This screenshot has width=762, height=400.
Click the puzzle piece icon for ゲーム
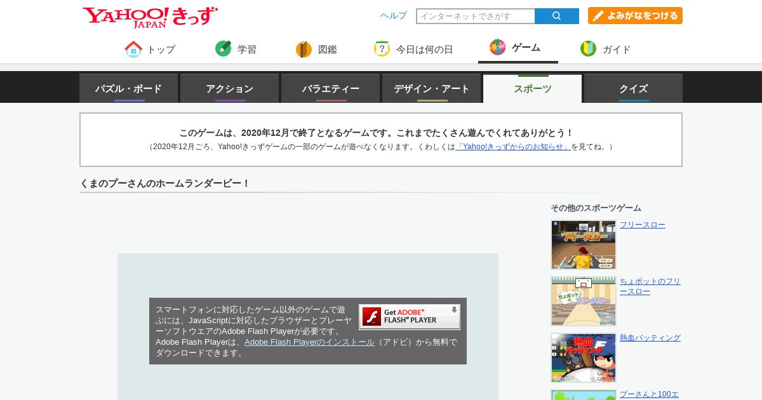point(498,47)
